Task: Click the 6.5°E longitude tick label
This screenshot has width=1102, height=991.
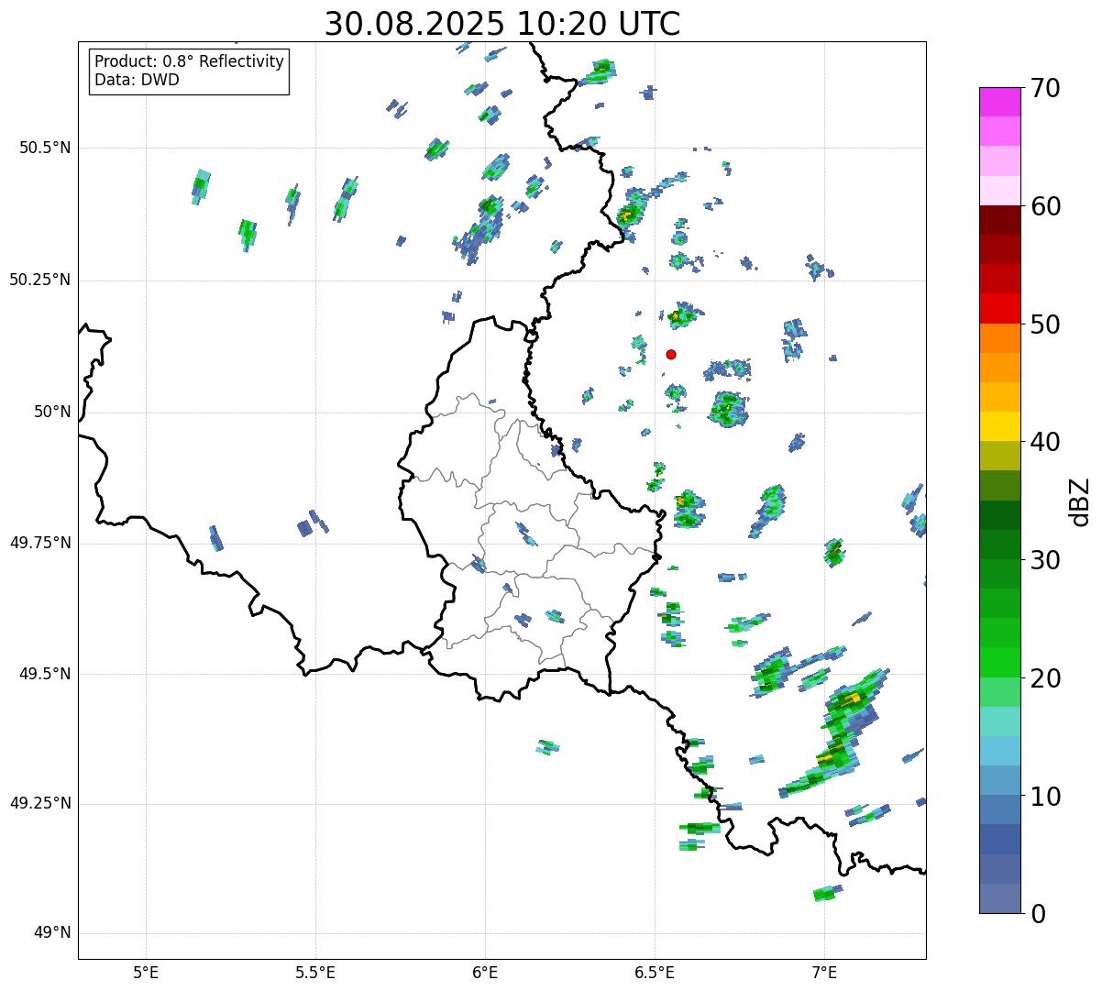Action: click(x=655, y=972)
